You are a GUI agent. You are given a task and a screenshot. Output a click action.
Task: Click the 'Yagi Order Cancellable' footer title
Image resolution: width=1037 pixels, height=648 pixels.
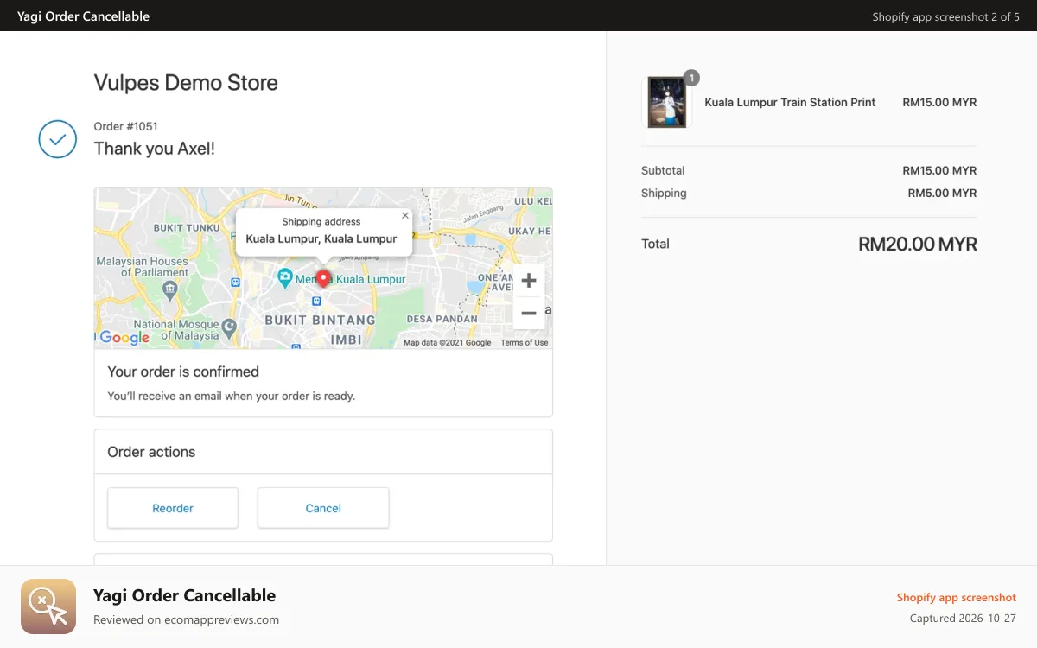click(x=184, y=595)
